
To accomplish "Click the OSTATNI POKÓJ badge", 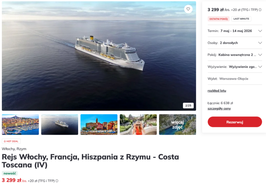I will [x=218, y=19].
